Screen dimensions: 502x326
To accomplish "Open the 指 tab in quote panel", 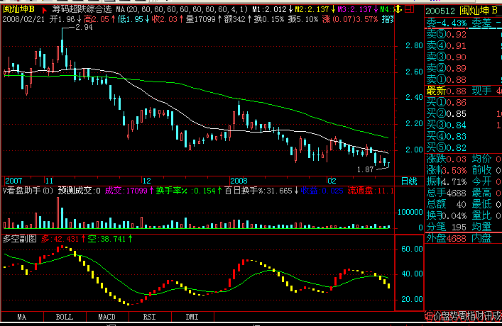I will [x=471, y=316].
